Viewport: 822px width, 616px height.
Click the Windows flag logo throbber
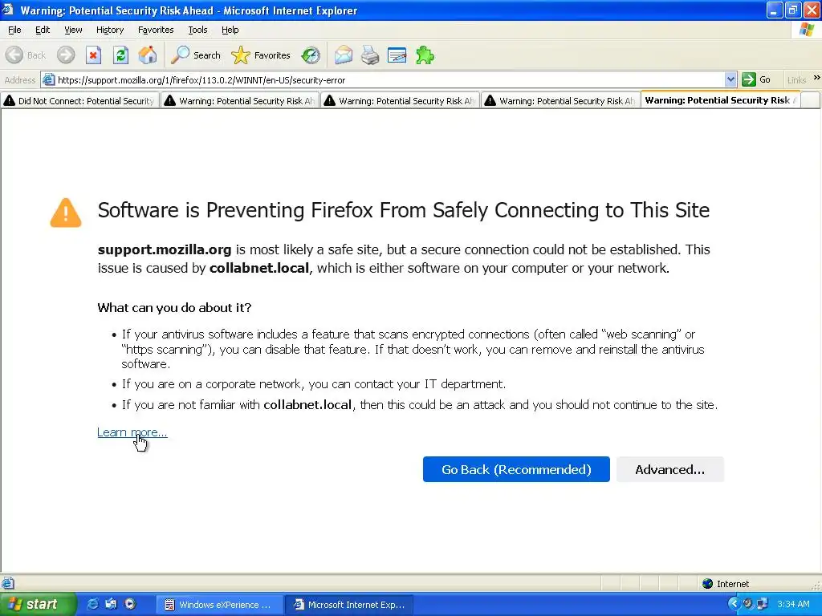[x=807, y=30]
